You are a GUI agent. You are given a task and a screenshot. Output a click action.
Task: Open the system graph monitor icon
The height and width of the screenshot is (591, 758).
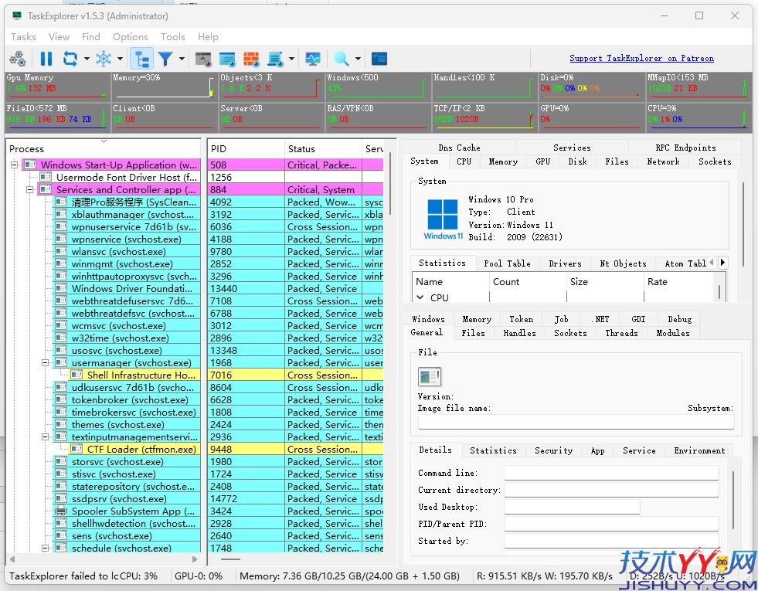313,59
